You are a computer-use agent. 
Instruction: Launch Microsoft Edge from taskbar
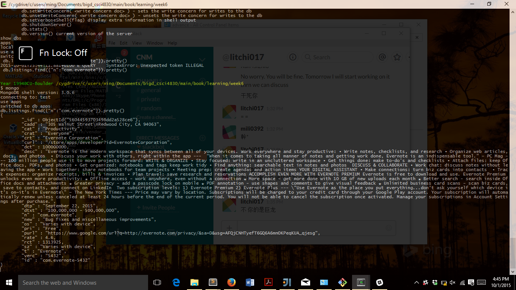[x=176, y=282]
